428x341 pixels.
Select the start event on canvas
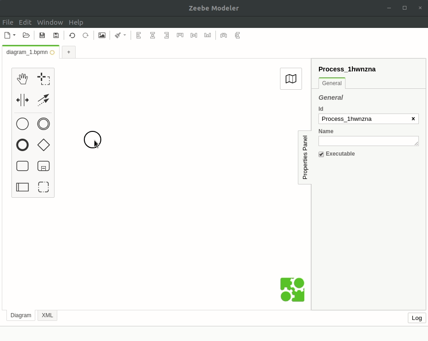(93, 140)
